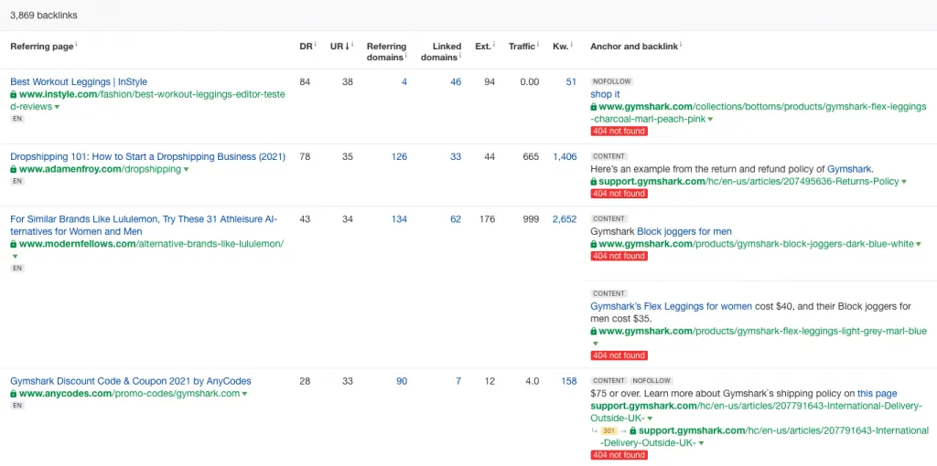Image resolution: width=937 pixels, height=466 pixels.
Task: Open Gymshark Discount Code AnyCodes page title
Action: pos(130,381)
